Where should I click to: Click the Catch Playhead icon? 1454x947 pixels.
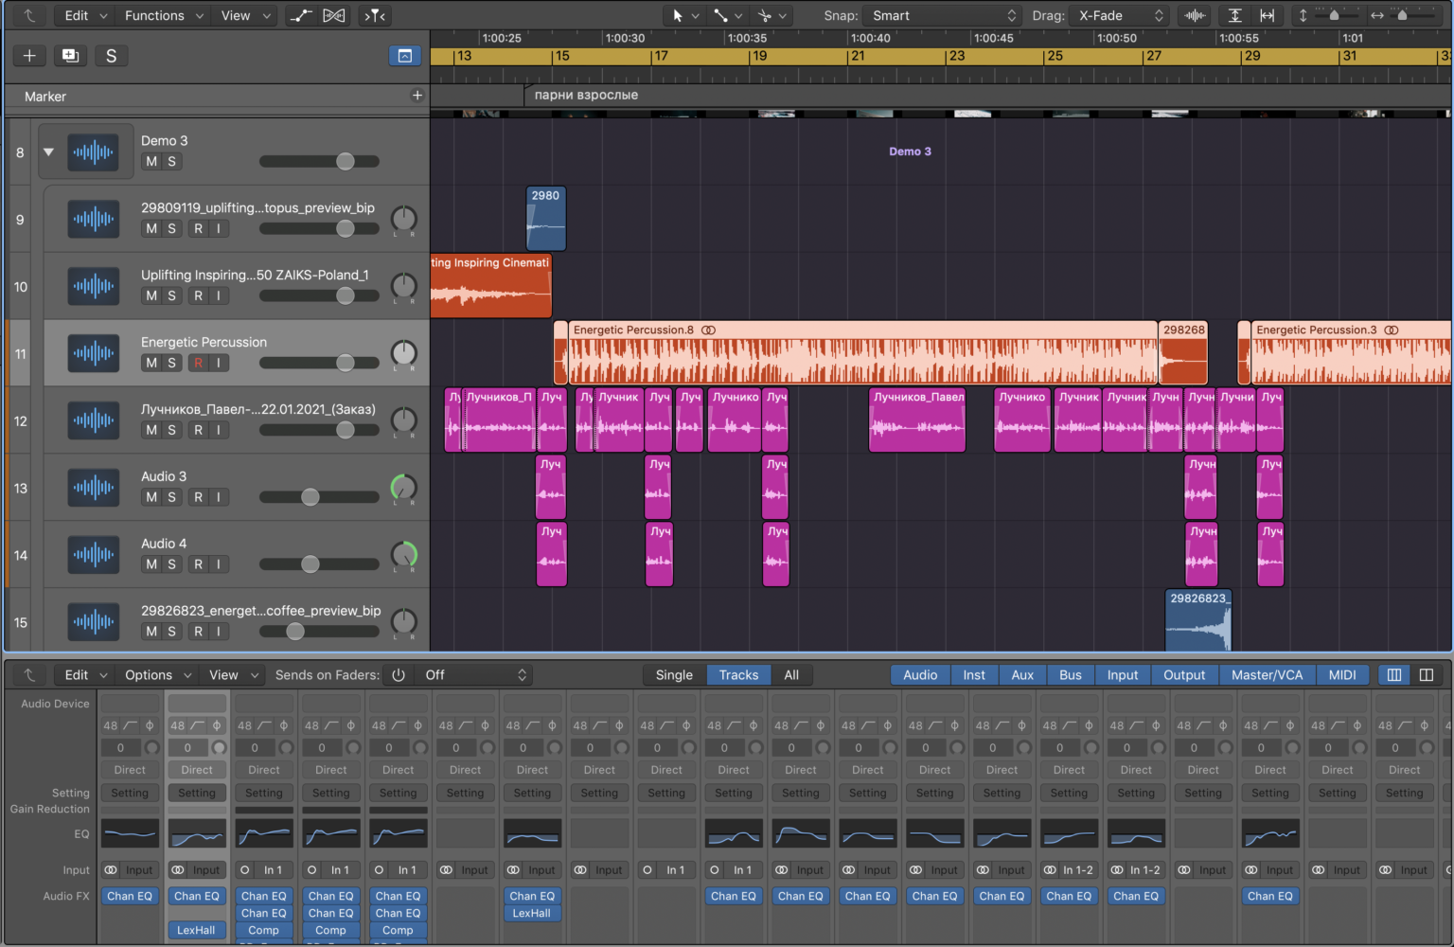pyautogui.click(x=375, y=15)
